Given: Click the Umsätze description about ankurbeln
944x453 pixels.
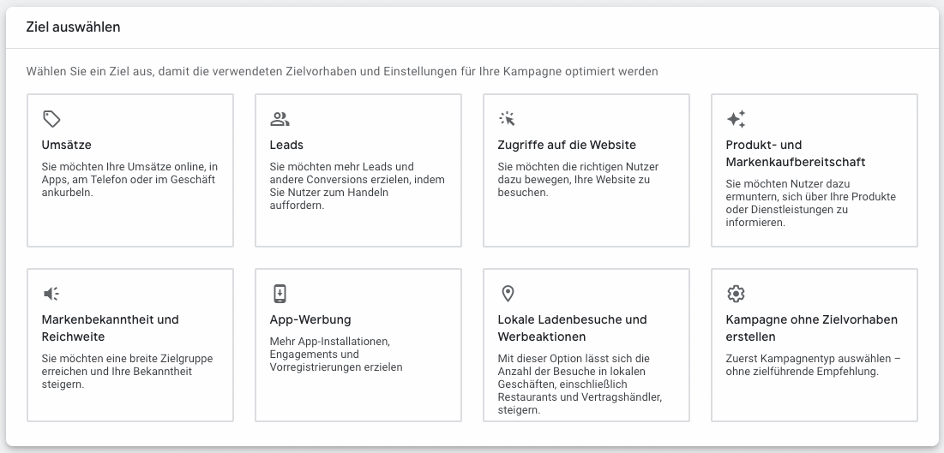Looking at the screenshot, I should click(129, 179).
